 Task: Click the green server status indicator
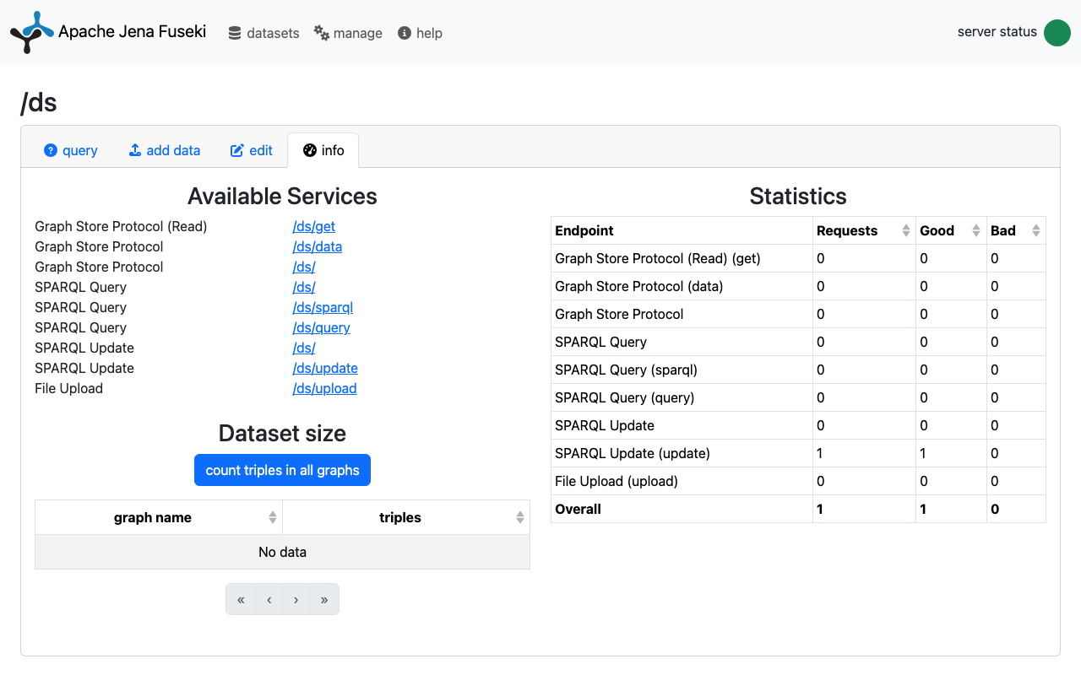(x=1057, y=33)
